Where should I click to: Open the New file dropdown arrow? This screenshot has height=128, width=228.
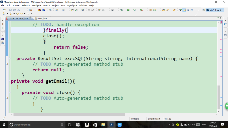7,10
